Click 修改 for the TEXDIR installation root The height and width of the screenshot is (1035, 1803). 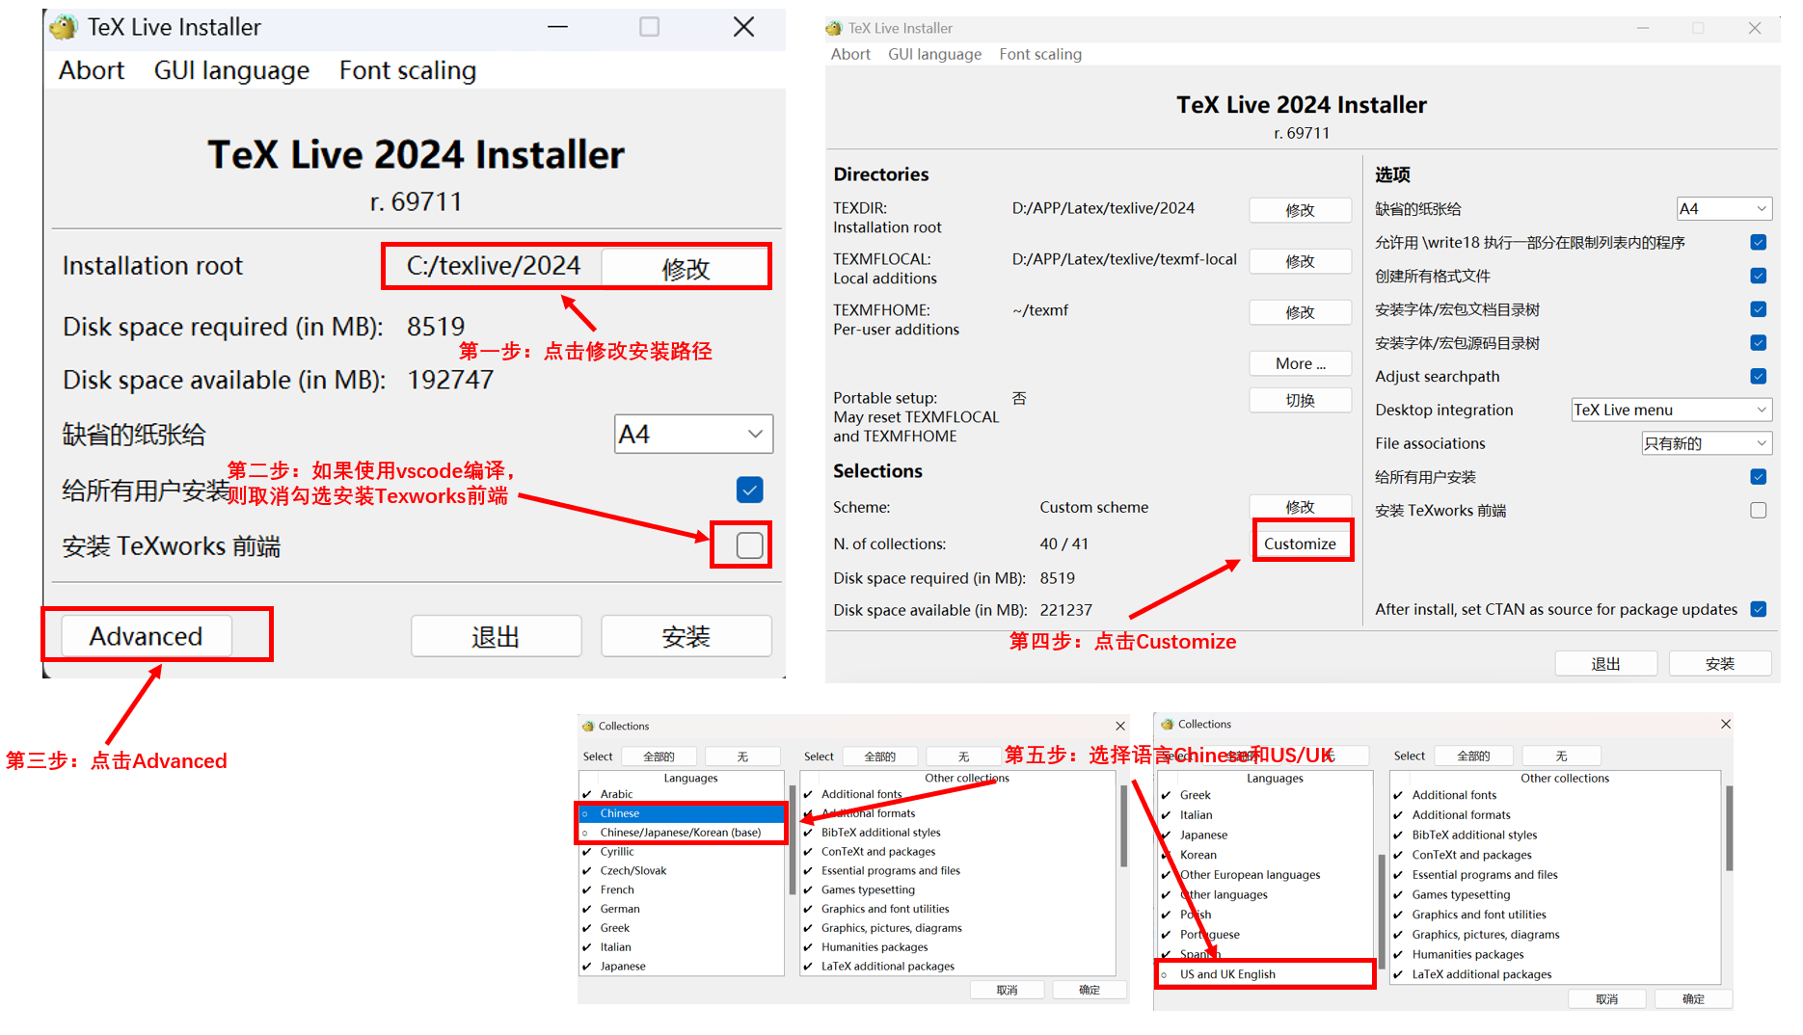pos(1300,210)
